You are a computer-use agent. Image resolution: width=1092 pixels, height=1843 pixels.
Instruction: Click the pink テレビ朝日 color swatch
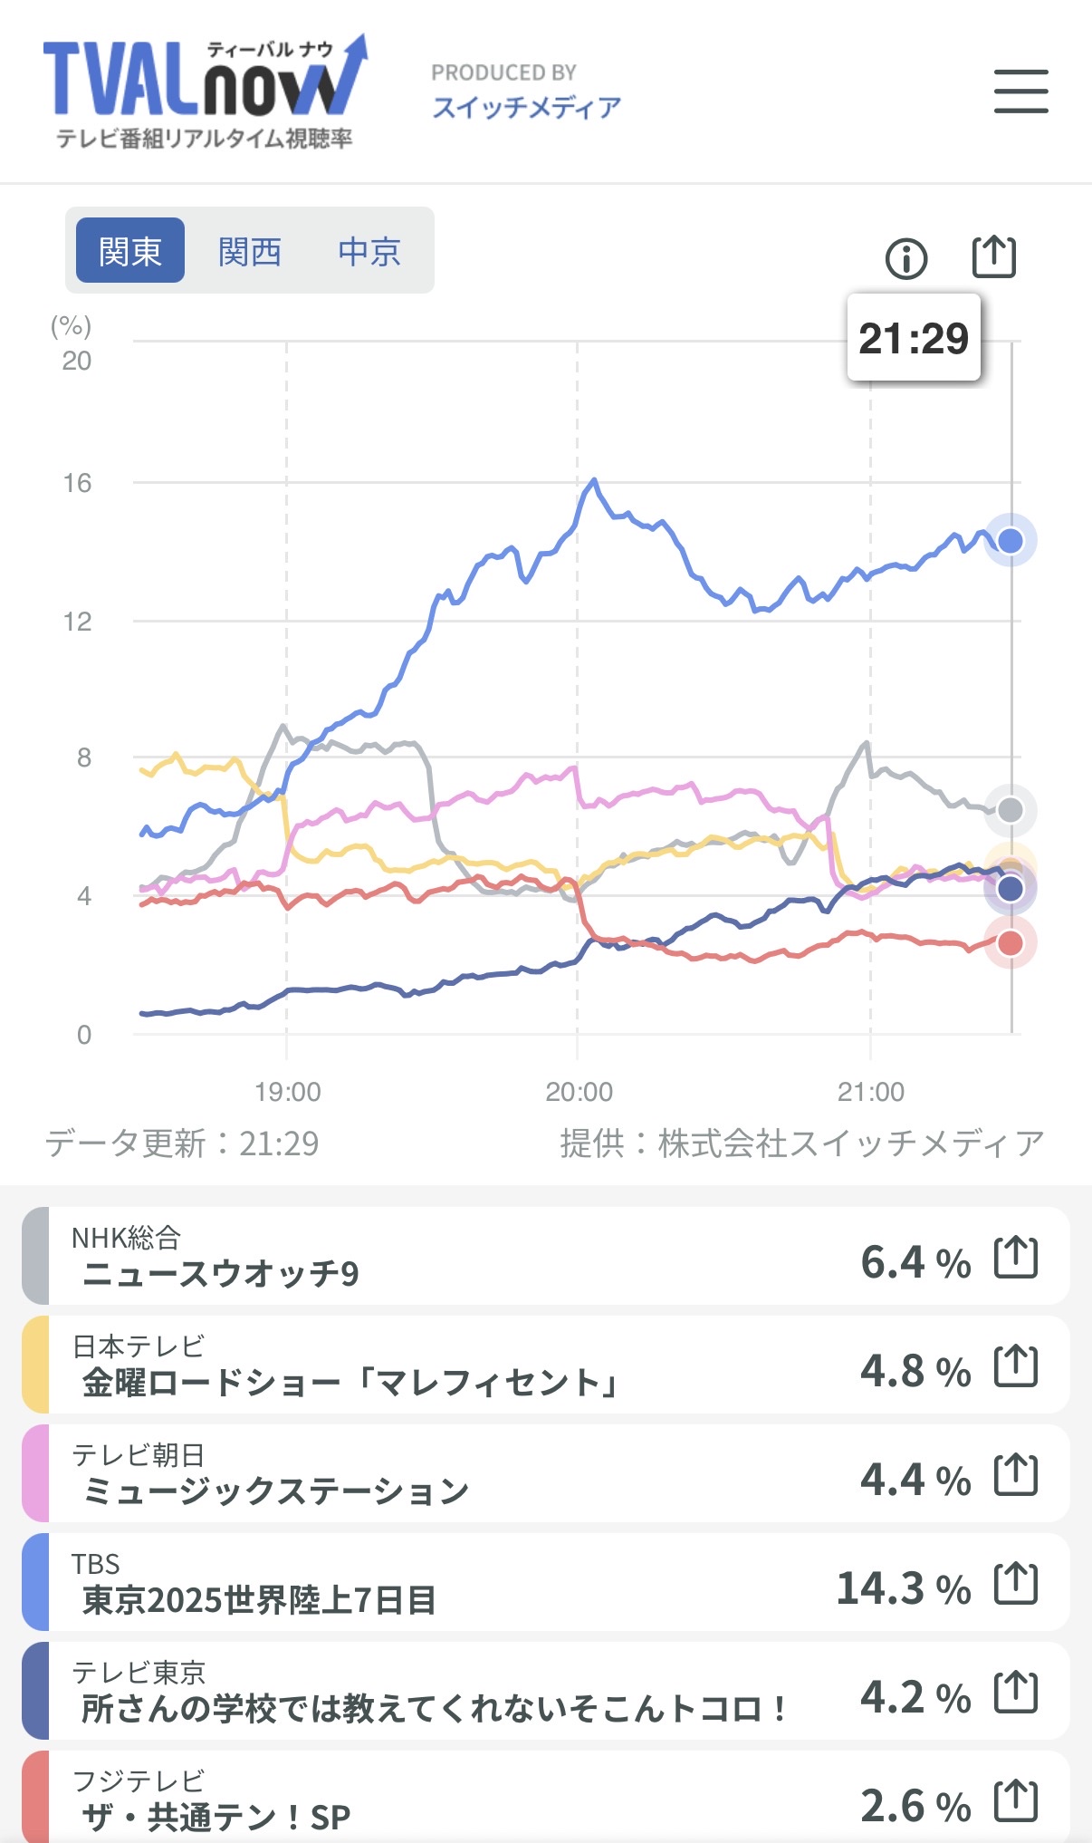click(x=35, y=1474)
